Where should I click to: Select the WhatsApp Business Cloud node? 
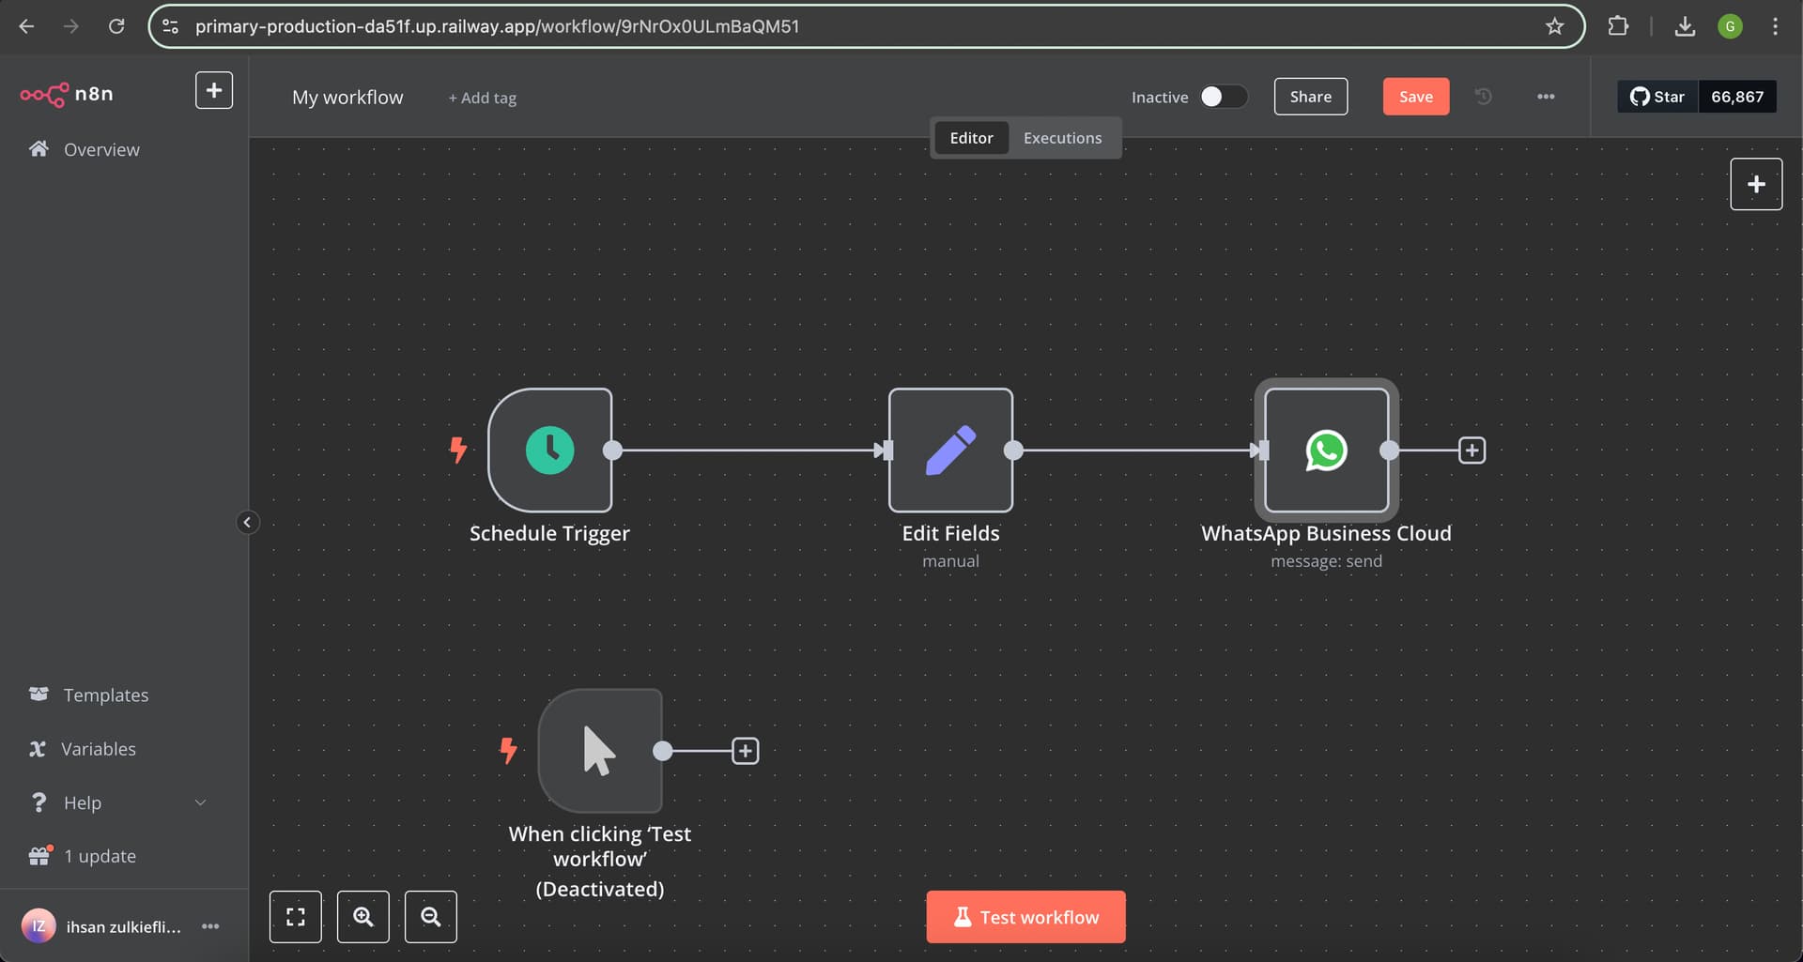coord(1326,450)
